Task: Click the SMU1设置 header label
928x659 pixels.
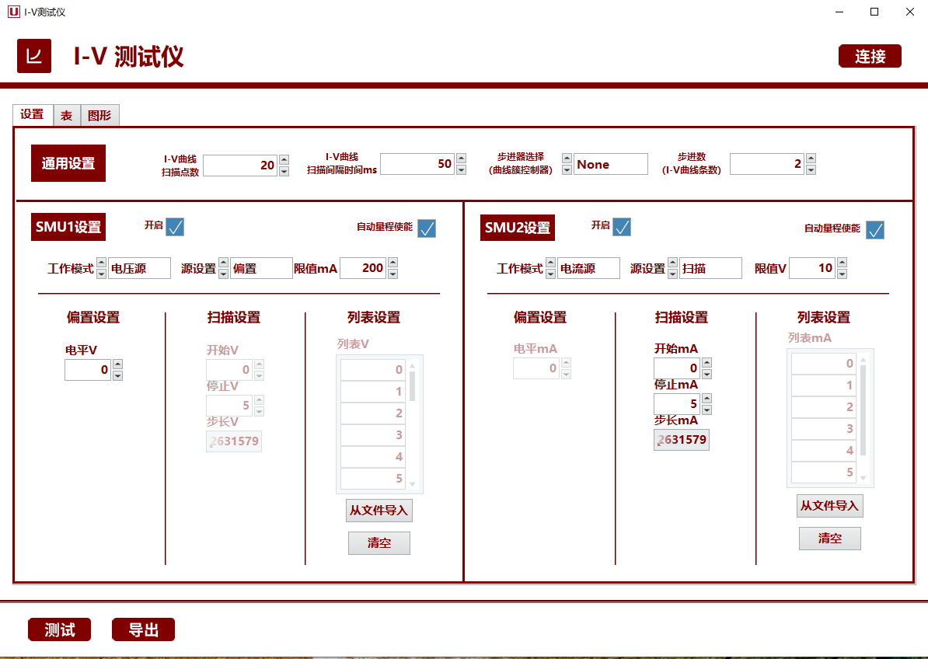Action: pos(68,227)
